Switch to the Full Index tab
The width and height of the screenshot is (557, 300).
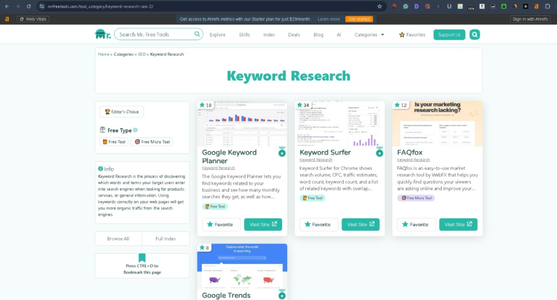(165, 239)
